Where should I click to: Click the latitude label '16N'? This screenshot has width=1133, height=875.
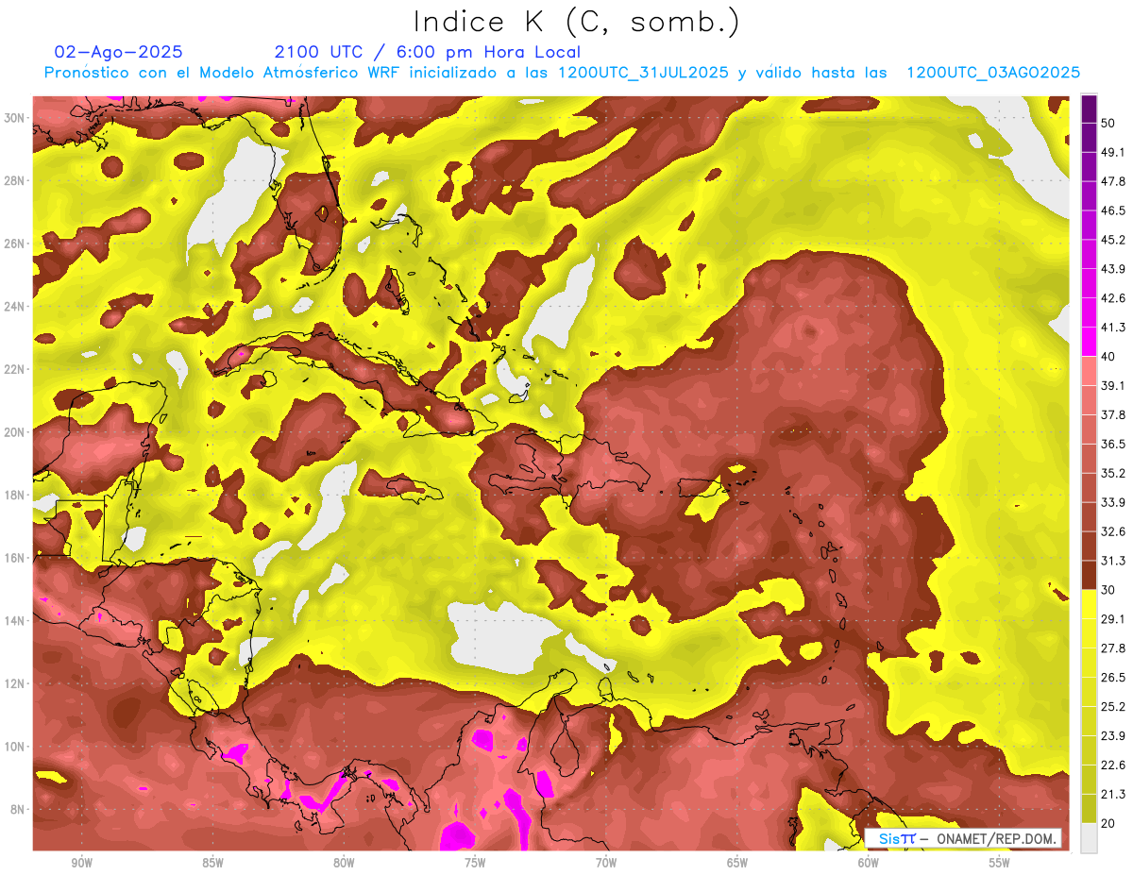click(x=14, y=558)
